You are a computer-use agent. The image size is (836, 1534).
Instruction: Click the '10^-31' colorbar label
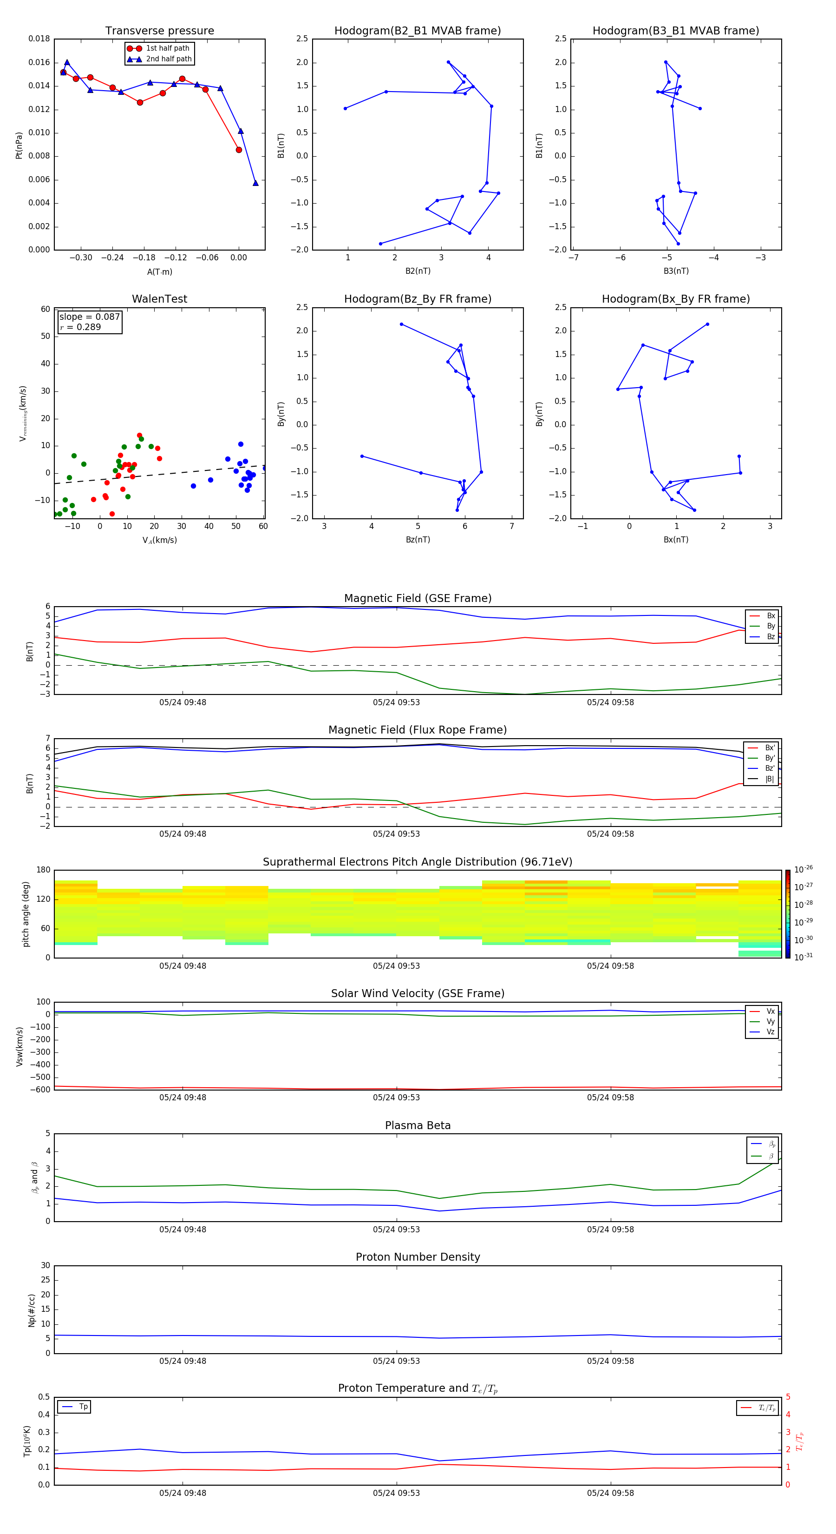[803, 957]
